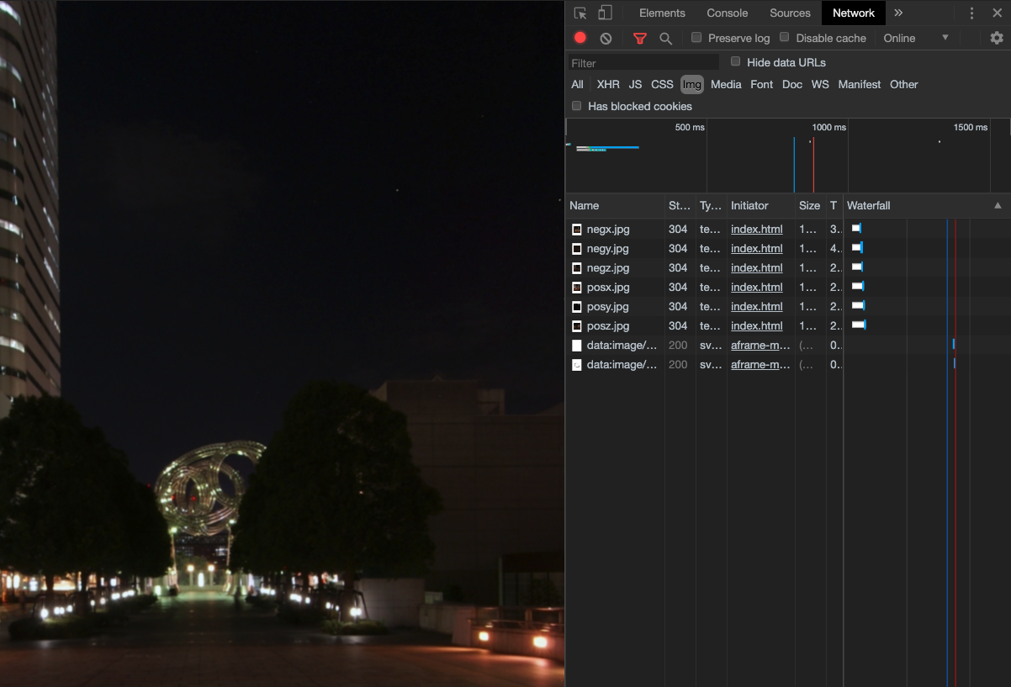Sort requests by the Waterfall column

click(868, 205)
